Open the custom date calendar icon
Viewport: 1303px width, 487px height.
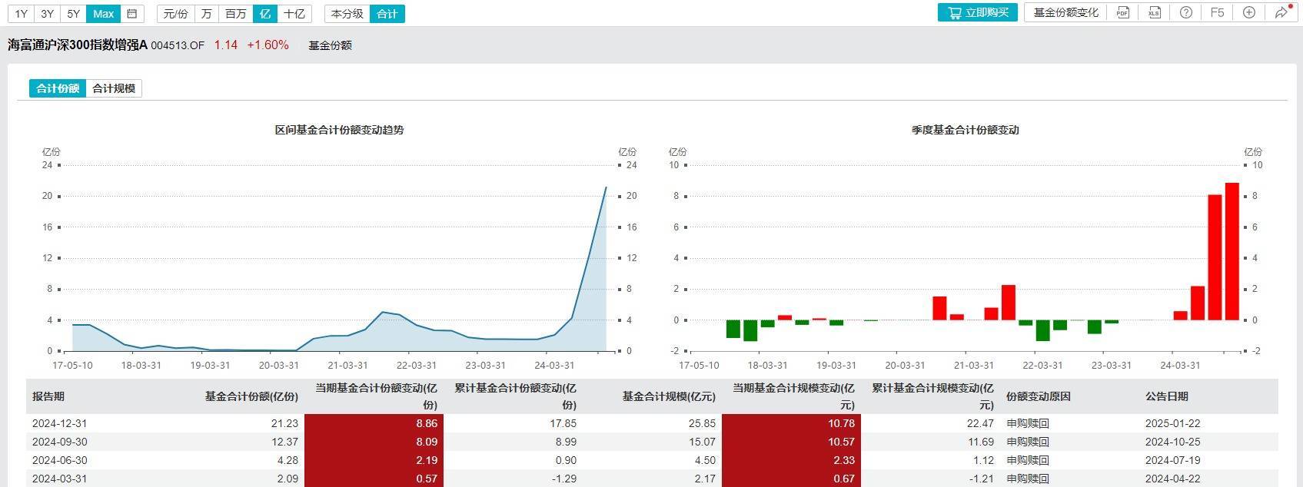coord(132,14)
